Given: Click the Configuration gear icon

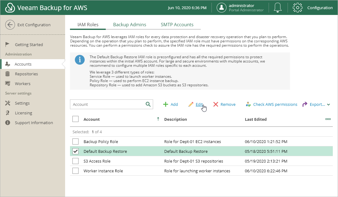Looking at the screenshot, I should pos(298,8).
